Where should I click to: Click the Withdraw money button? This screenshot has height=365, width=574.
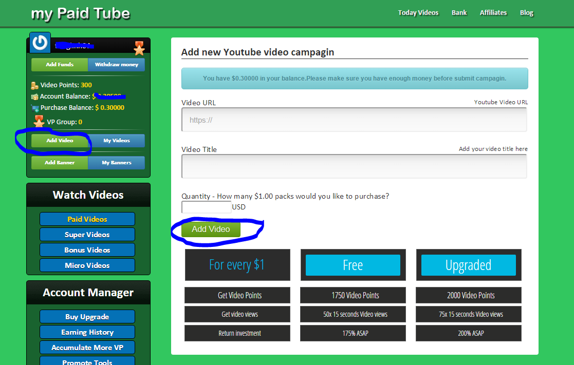point(117,65)
